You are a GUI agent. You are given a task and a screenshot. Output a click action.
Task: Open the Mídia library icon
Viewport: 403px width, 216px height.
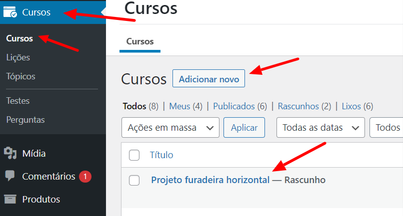click(x=10, y=153)
